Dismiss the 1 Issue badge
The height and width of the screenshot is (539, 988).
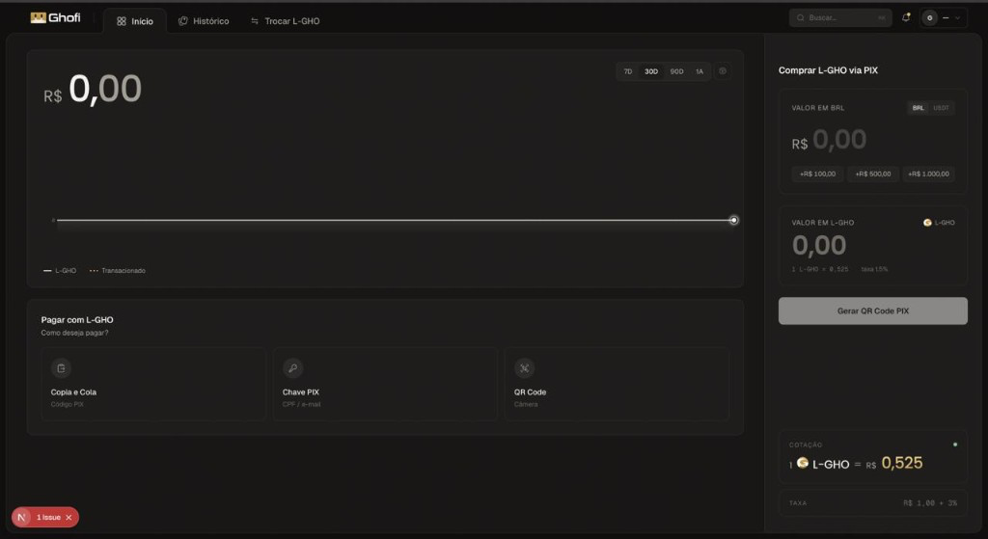[x=69, y=518]
